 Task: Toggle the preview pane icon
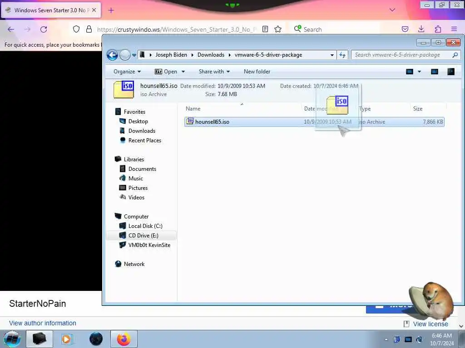tap(435, 72)
